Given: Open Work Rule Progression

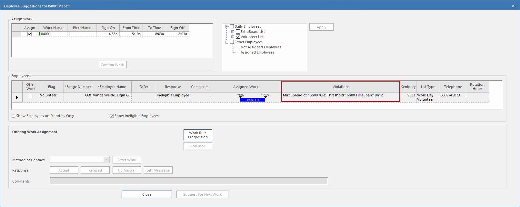Looking at the screenshot, I should click(x=198, y=135).
